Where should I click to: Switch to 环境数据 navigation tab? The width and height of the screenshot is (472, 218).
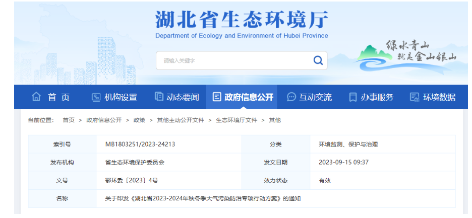coord(439,97)
